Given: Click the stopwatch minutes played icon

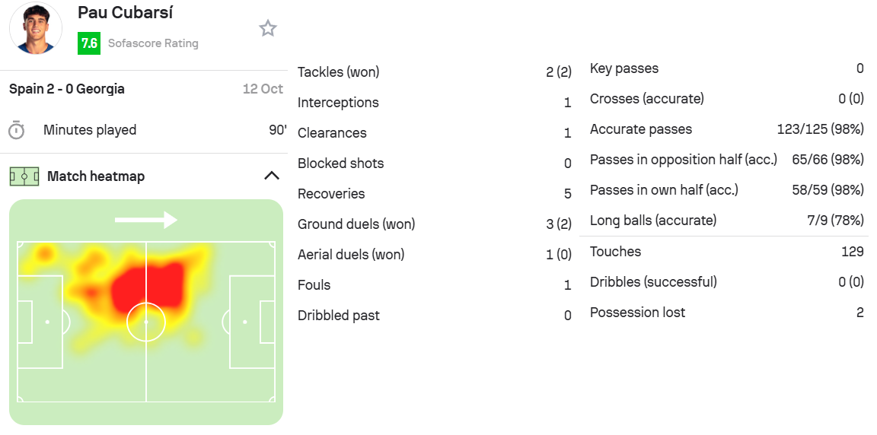Looking at the screenshot, I should [16, 130].
